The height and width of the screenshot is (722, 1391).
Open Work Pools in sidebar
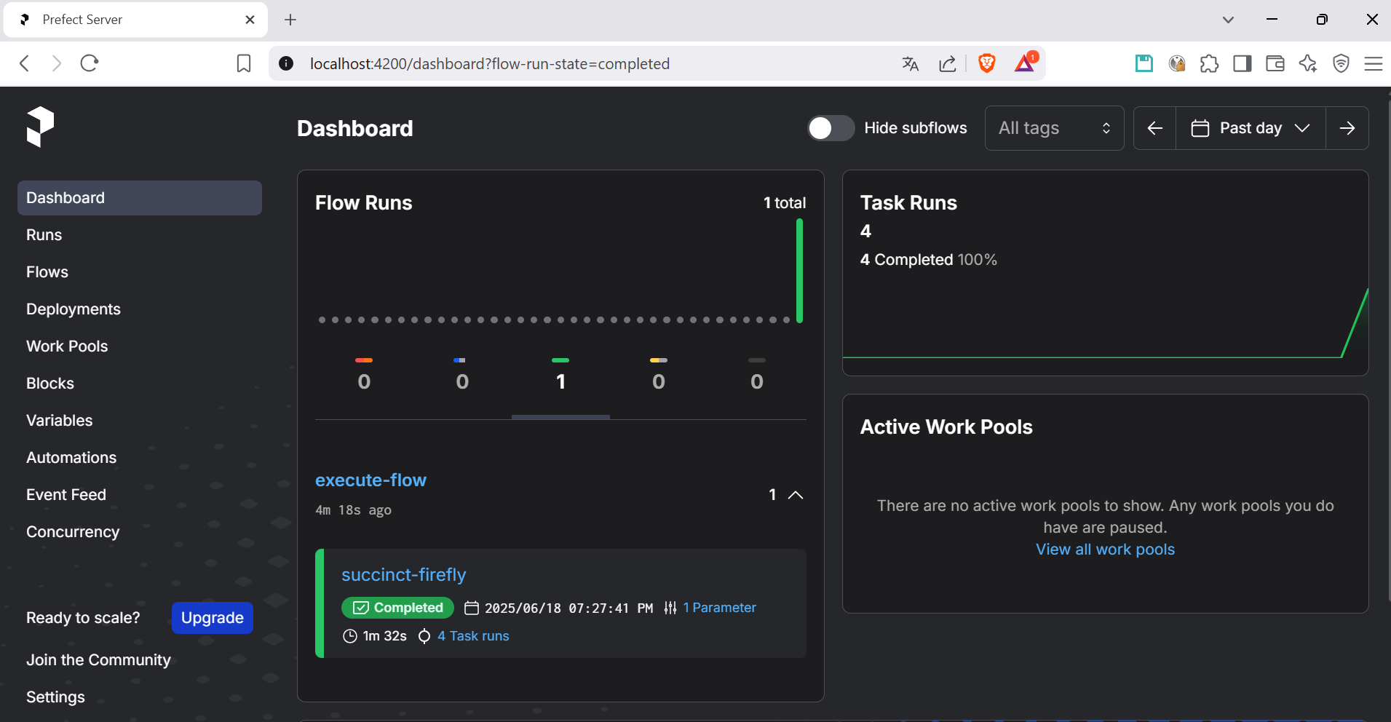(140, 346)
